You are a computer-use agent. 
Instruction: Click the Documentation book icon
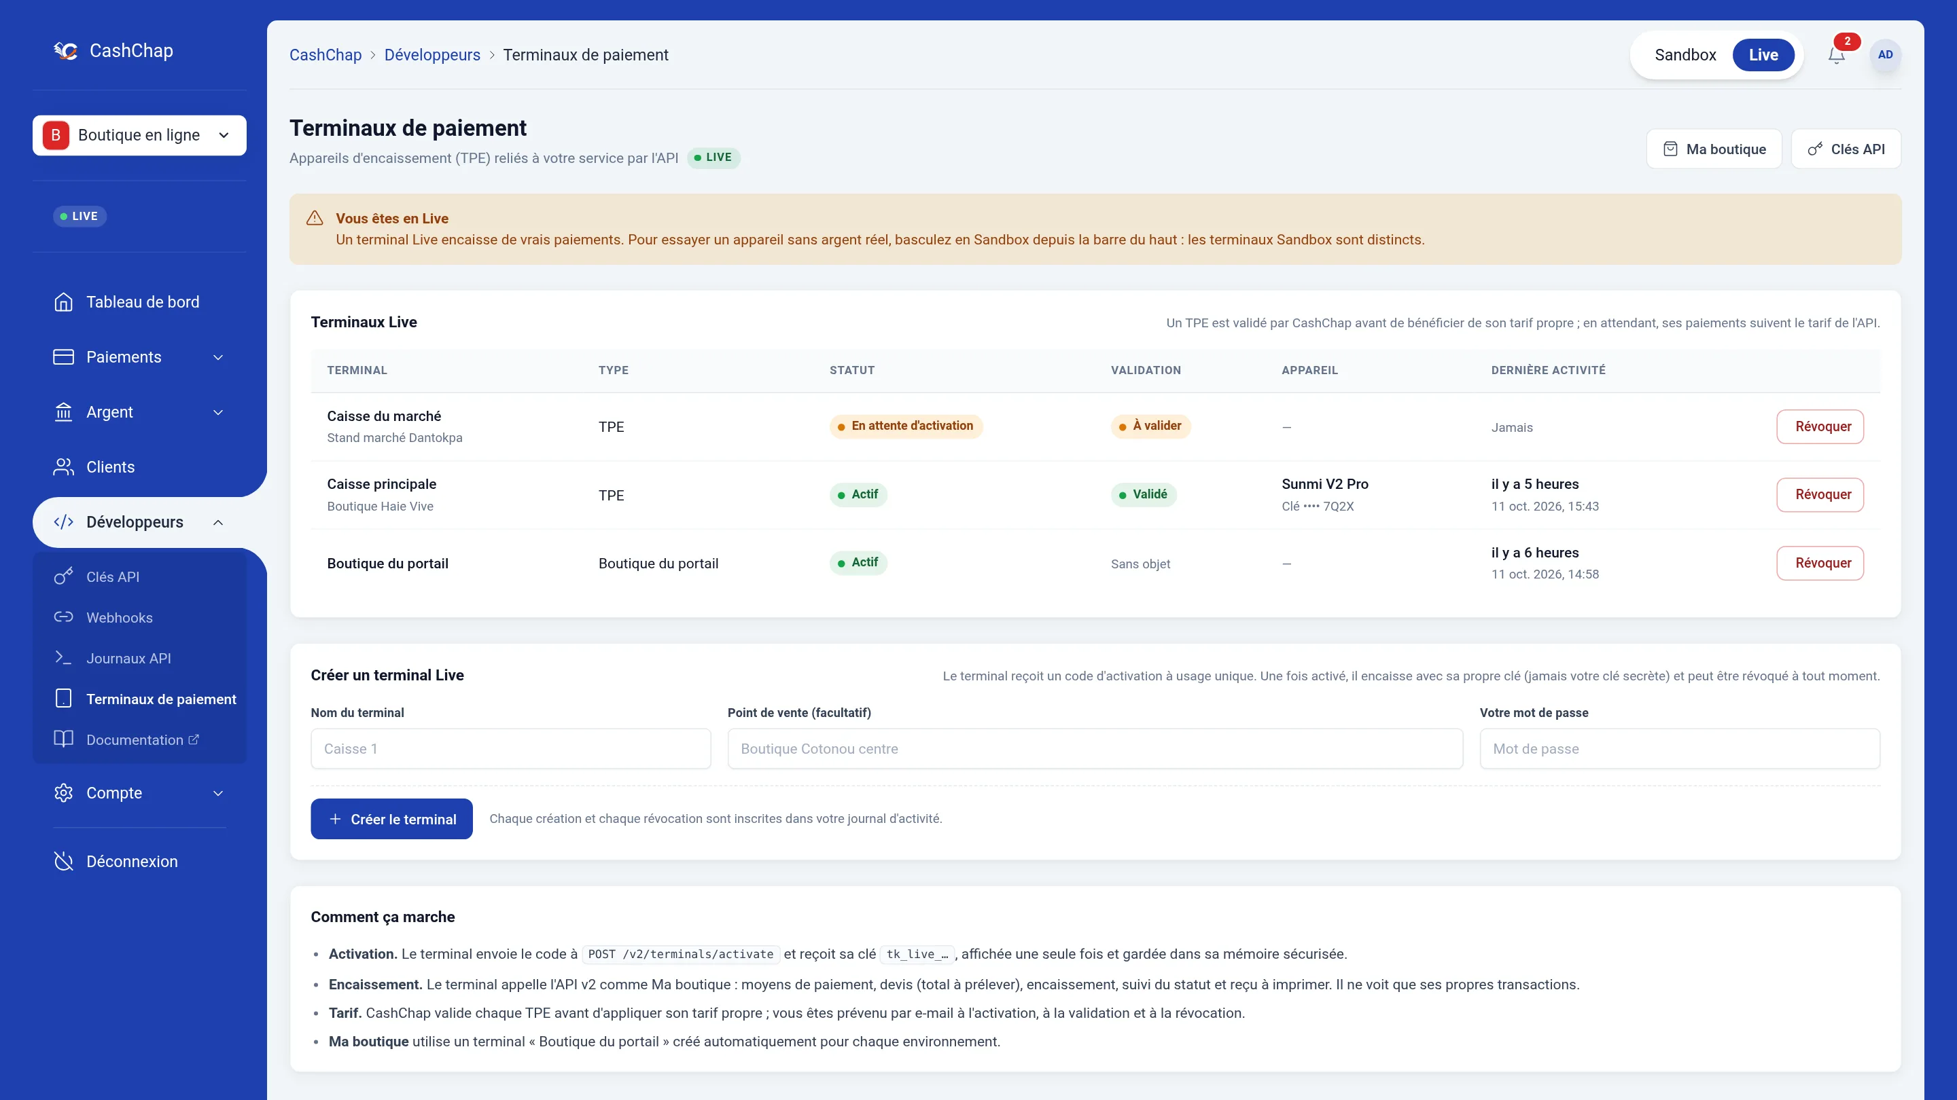coord(64,739)
